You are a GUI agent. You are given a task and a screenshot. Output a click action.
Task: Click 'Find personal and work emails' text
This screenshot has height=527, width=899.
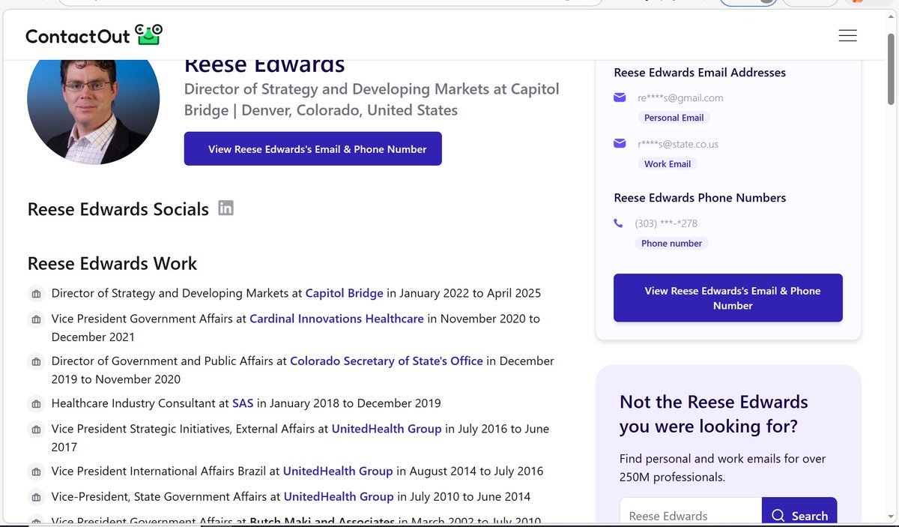pyautogui.click(x=723, y=468)
